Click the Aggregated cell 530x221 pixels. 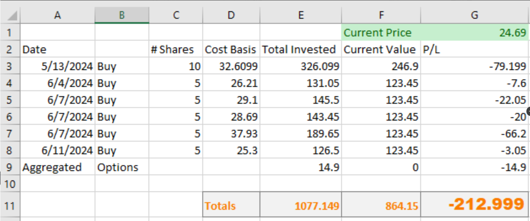[57, 167]
